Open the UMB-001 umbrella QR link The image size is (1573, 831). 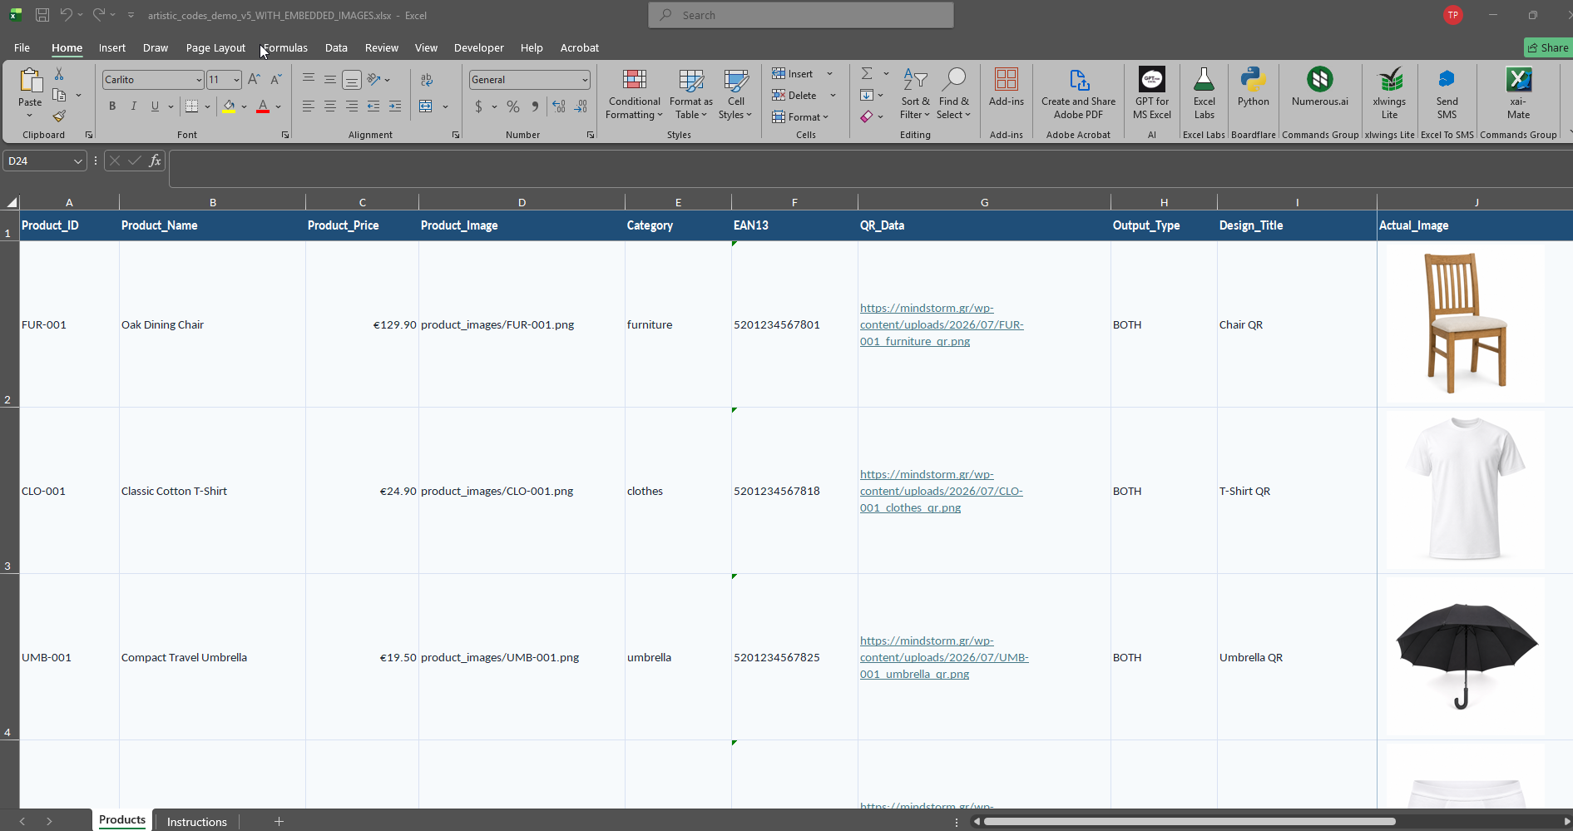tap(944, 657)
